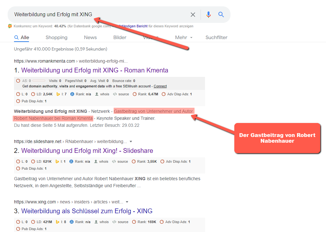
Task: Clear the search box with the X icon
Action: [x=193, y=15]
